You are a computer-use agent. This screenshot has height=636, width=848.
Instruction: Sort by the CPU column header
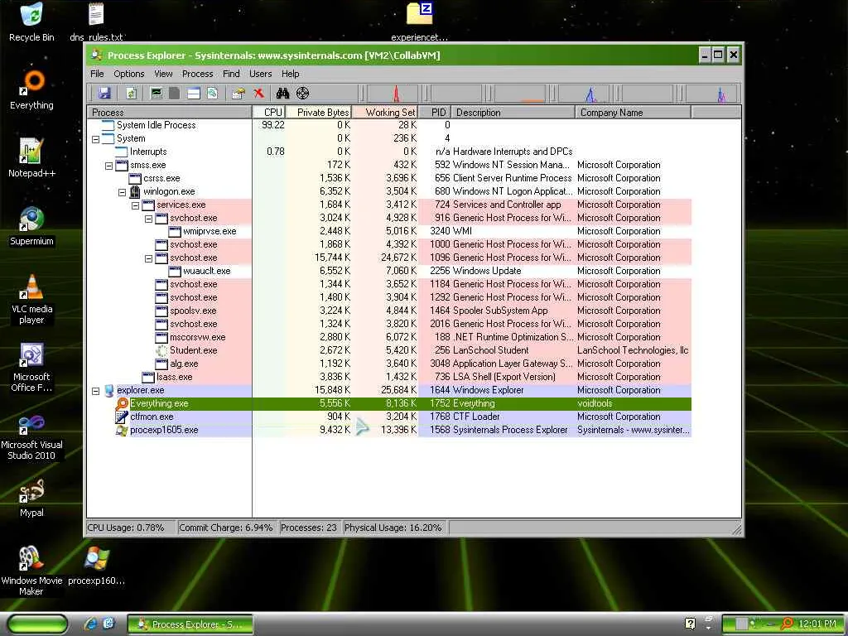(x=269, y=113)
